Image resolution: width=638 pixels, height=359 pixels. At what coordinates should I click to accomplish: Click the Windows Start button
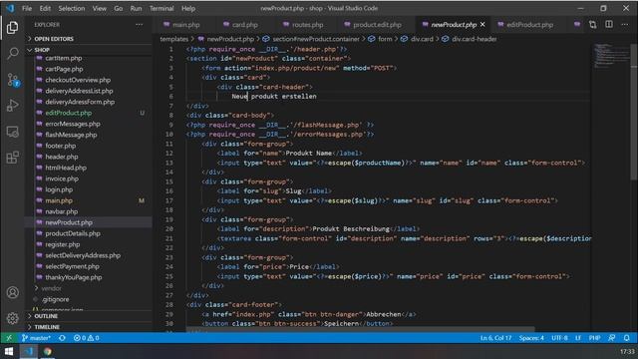pos(9,351)
